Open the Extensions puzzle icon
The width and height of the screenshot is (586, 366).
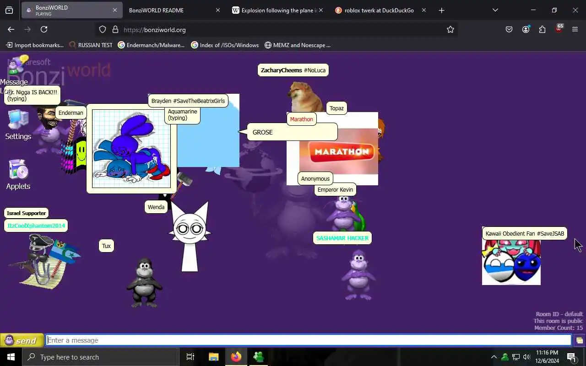pos(542,29)
